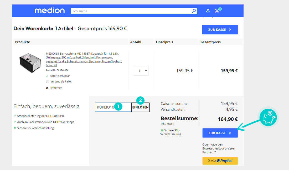Open the user account icon

tap(208, 11)
